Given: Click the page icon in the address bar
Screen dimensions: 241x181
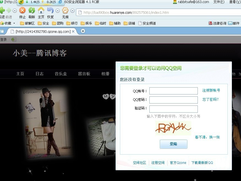Looking at the screenshot, I should click(80, 12).
